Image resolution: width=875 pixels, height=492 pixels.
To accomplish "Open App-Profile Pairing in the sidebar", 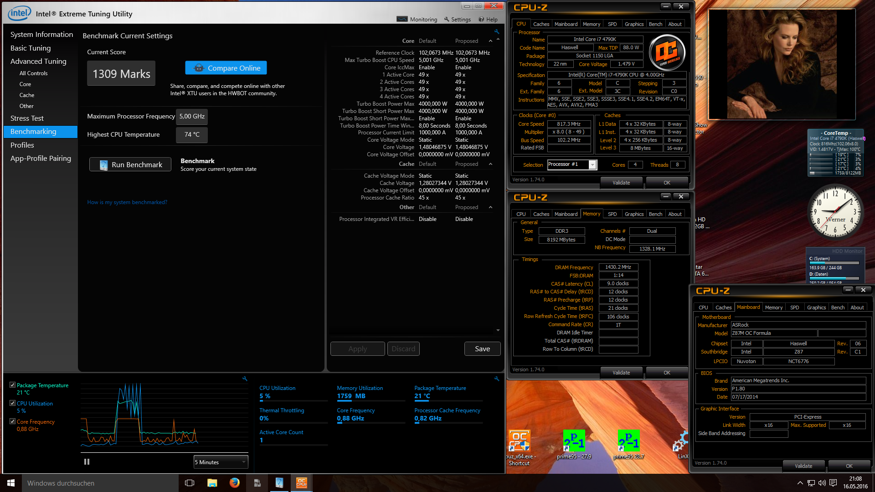I will coord(41,158).
